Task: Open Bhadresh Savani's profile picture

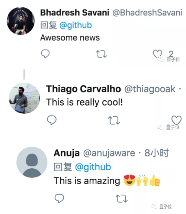Action: (20, 21)
